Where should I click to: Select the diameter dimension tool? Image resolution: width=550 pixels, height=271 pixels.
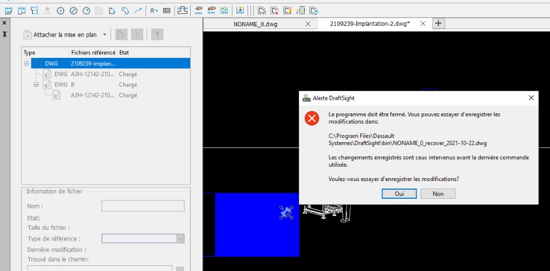click(x=73, y=11)
